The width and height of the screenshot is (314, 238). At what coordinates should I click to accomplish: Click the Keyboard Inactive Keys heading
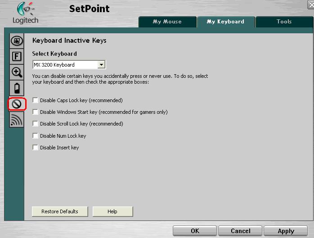click(69, 40)
